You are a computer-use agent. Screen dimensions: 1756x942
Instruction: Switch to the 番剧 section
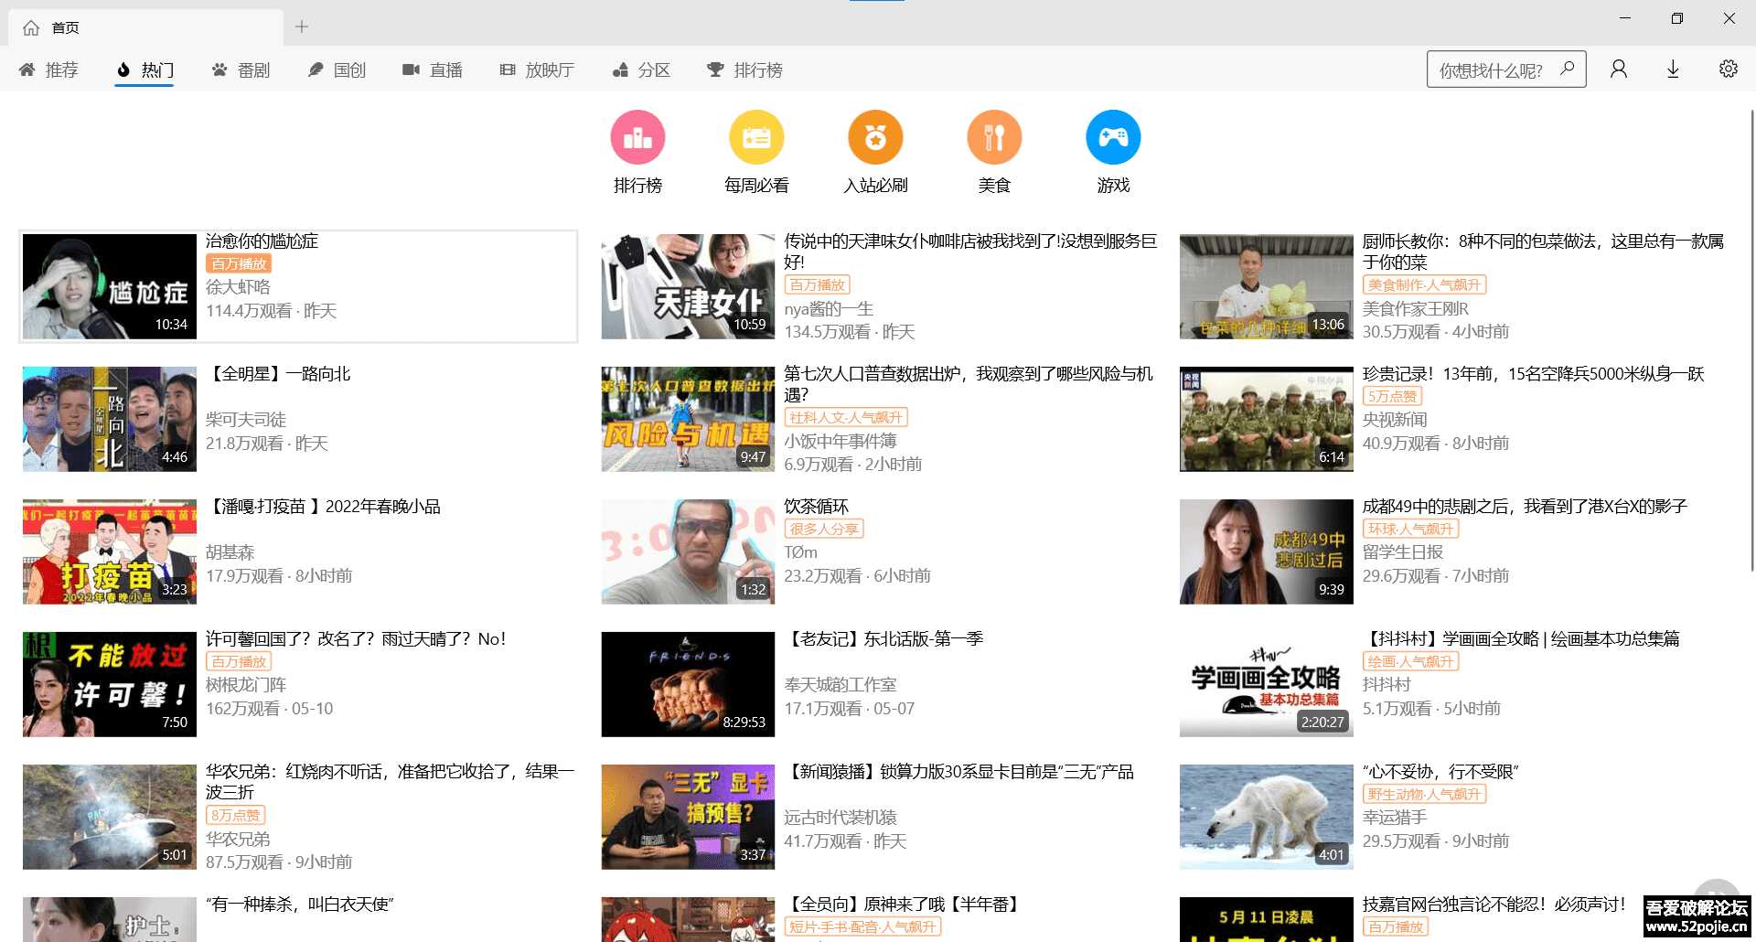click(x=241, y=70)
